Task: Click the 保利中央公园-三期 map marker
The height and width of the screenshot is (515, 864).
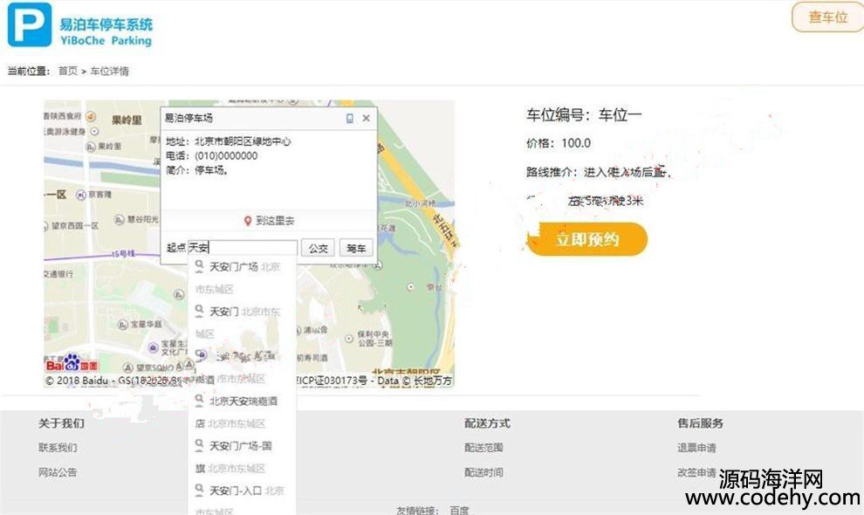Action: (349, 338)
